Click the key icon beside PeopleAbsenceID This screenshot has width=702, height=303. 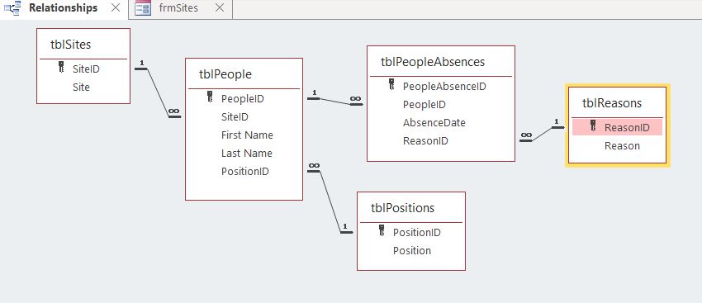391,84
